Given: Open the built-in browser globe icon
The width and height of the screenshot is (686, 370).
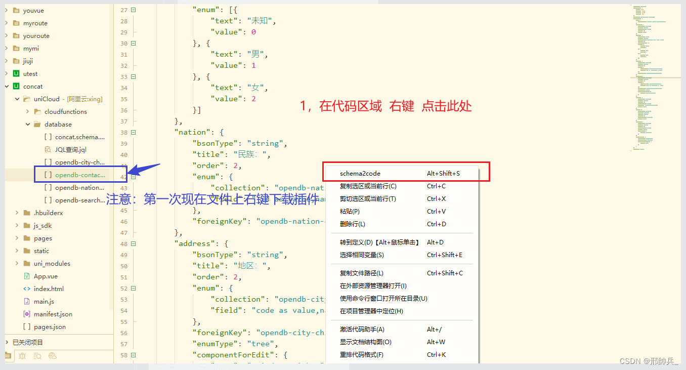Looking at the screenshot, I should coord(52,356).
